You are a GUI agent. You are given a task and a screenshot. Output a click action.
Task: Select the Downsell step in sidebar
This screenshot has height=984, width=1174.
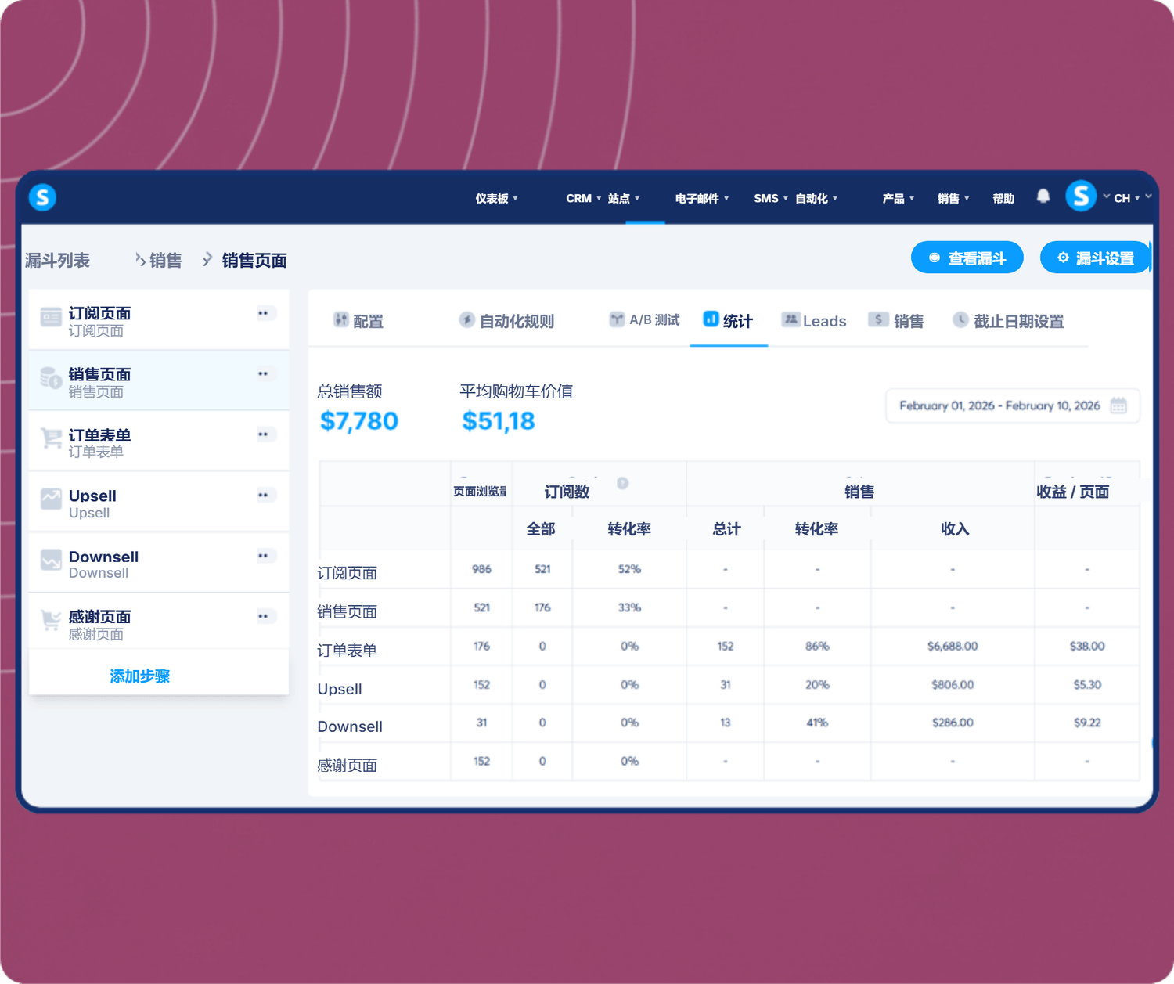(x=159, y=563)
